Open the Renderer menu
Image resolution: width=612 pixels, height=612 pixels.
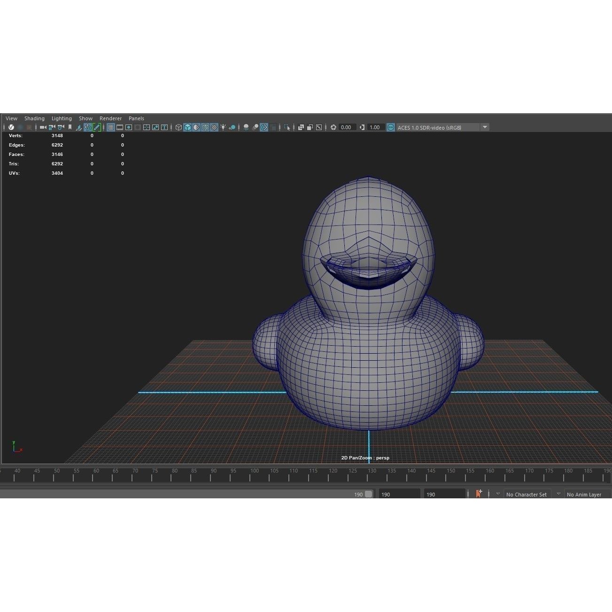click(x=110, y=118)
